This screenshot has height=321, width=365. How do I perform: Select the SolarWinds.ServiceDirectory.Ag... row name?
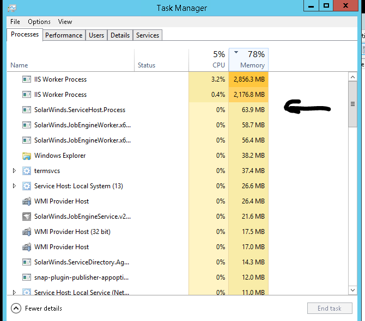[x=82, y=262]
